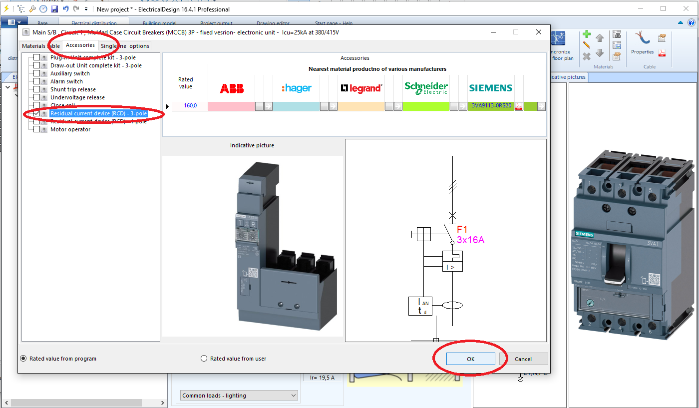
Task: Open the binoculars material search icon
Action: 617,33
